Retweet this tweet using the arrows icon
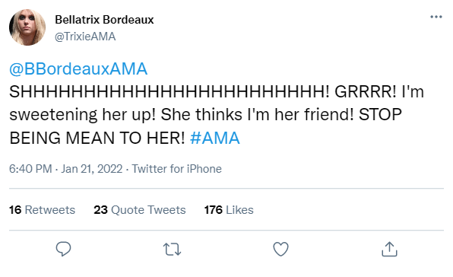The height and width of the screenshot is (277, 453). coord(173,250)
